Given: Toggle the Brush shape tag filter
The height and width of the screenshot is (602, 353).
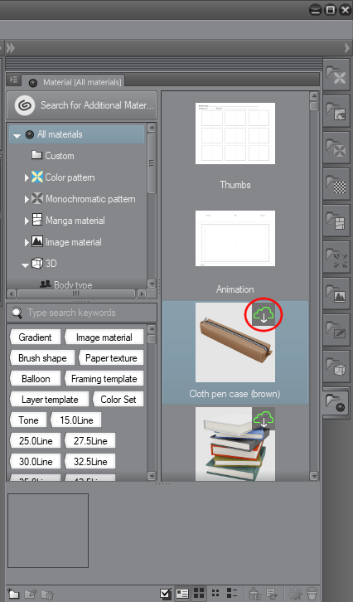Looking at the screenshot, I should tap(42, 358).
